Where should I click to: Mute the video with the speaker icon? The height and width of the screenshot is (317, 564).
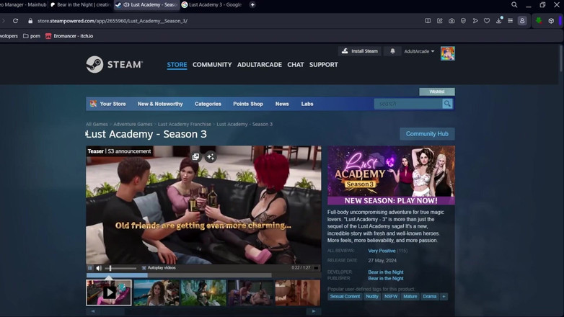tap(99, 268)
